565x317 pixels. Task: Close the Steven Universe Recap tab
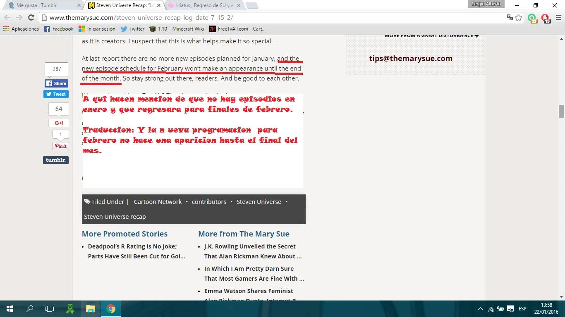[x=159, y=6]
